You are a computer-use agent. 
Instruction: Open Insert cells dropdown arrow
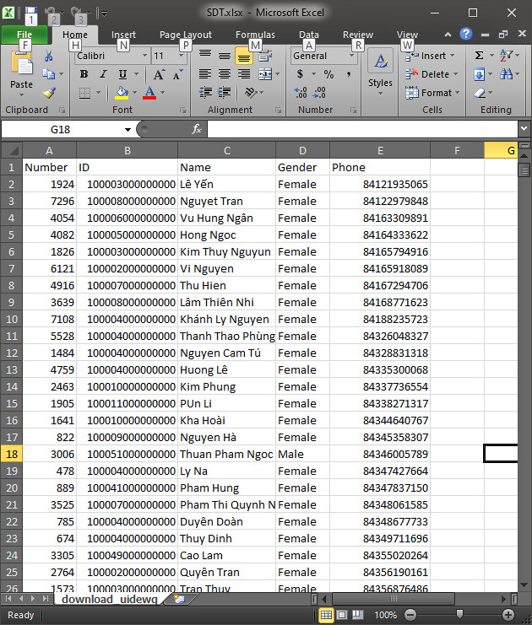tap(452, 56)
